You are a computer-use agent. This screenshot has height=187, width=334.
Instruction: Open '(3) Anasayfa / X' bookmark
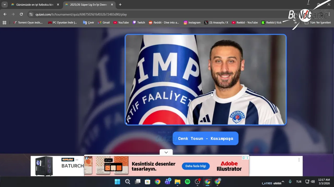click(x=216, y=23)
